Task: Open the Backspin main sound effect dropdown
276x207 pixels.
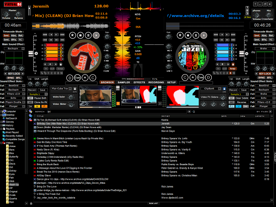Action: [x=14, y=48]
